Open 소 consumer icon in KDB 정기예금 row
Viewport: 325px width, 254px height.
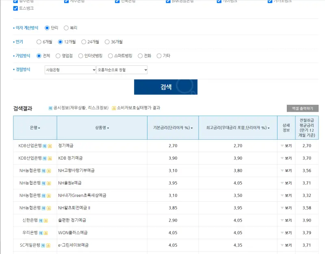50,158
